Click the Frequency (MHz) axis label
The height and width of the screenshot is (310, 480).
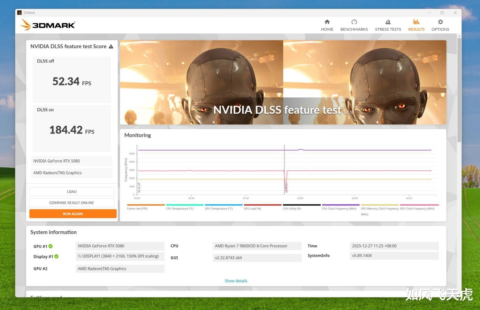126,170
